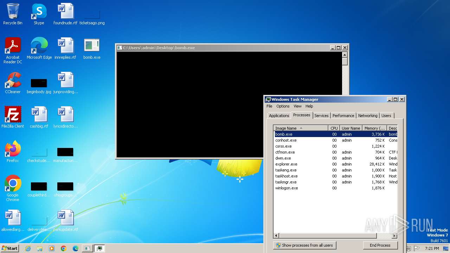Switch to Task Manager taskbar button
Screen dimensions: 450x253
click(99, 248)
